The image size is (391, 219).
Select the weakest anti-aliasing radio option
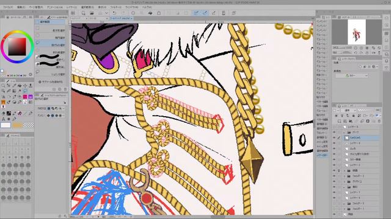48,116
